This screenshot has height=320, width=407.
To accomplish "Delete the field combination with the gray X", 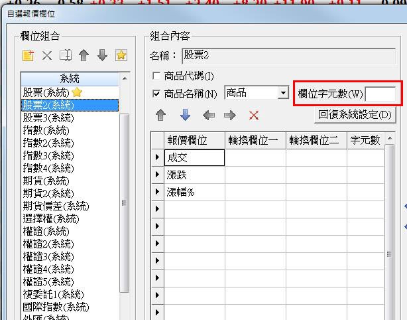I will [47, 55].
